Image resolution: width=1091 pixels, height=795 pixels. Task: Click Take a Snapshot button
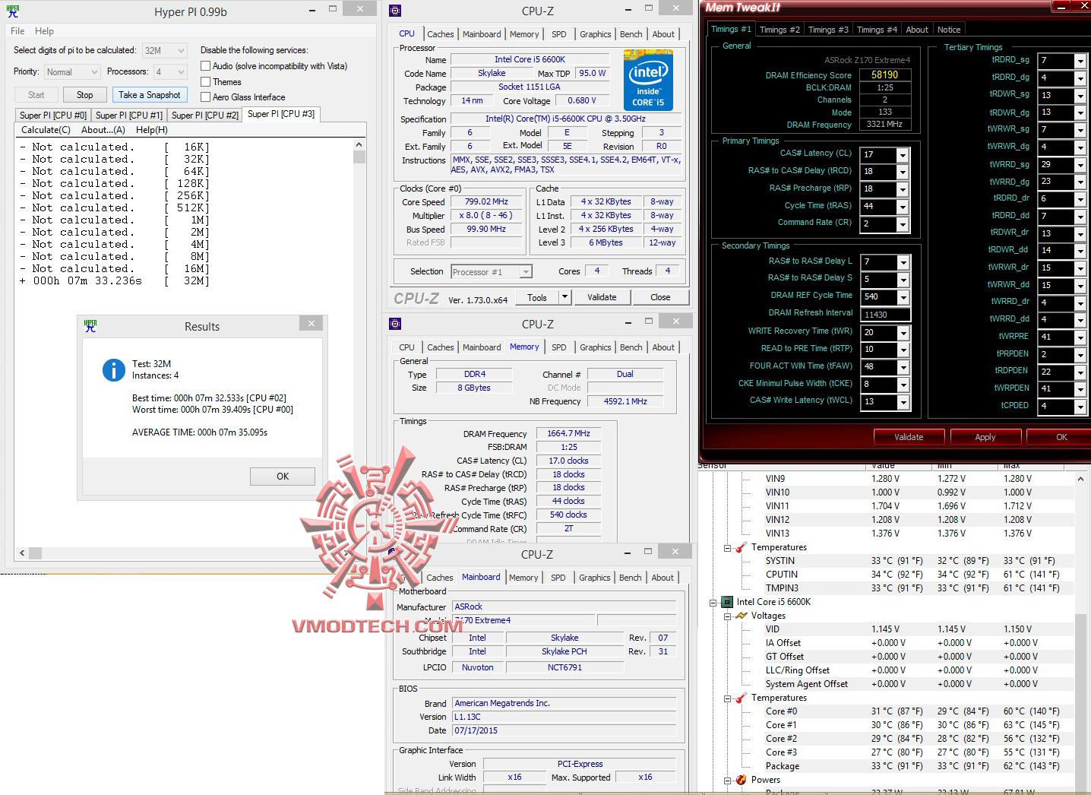coord(149,95)
